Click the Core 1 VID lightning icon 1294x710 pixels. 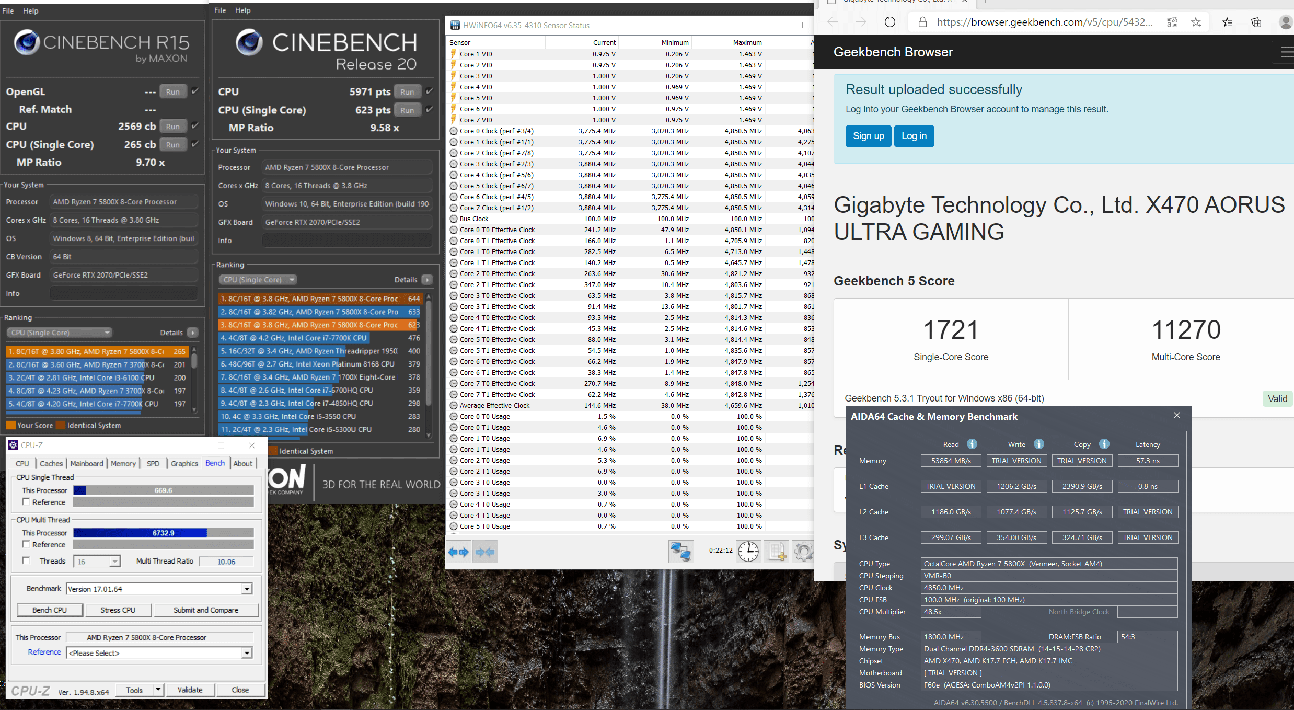point(454,54)
